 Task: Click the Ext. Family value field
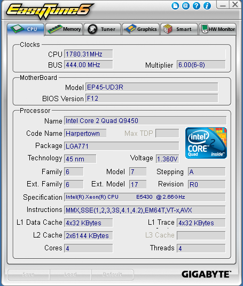tap(74, 184)
